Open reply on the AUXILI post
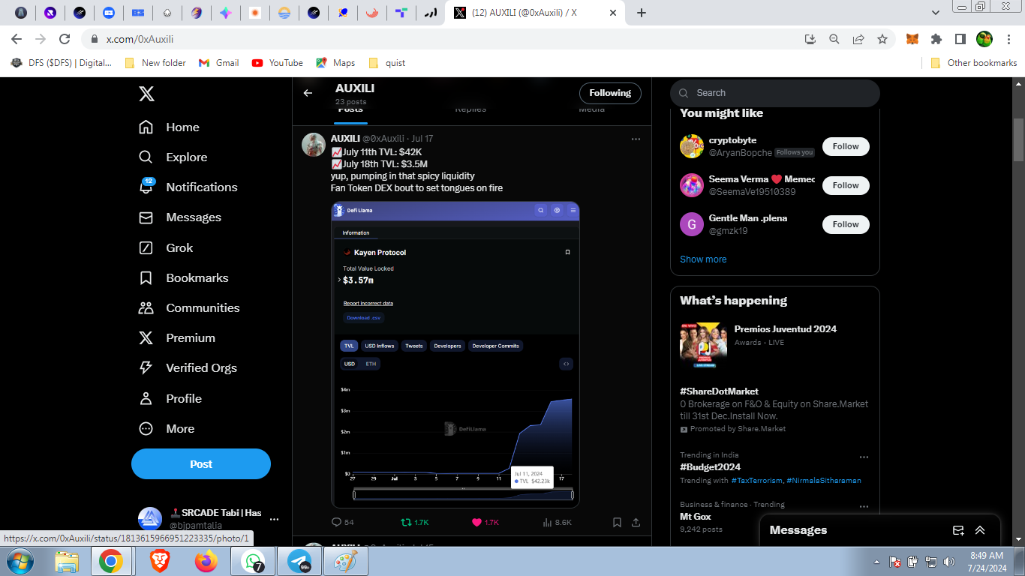1025x576 pixels. coord(337,522)
